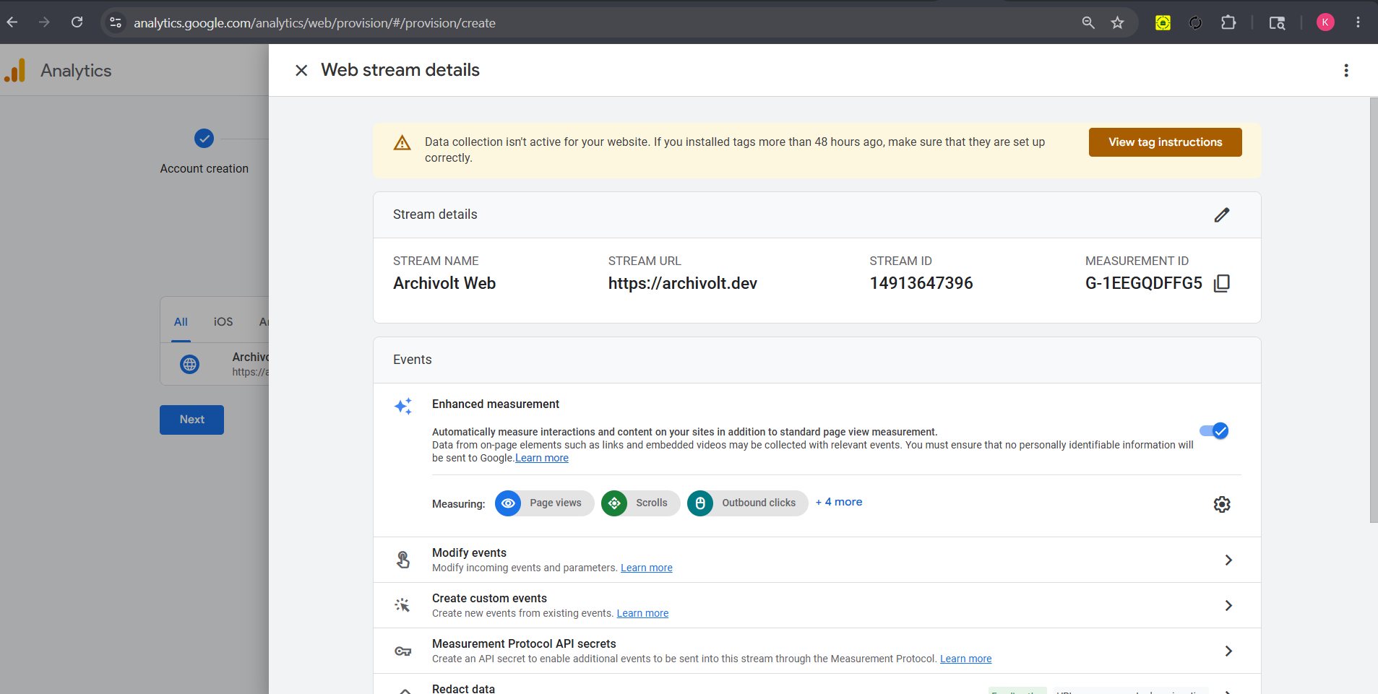Open the browser extensions puzzle icon
The height and width of the screenshot is (694, 1378).
pyautogui.click(x=1228, y=22)
